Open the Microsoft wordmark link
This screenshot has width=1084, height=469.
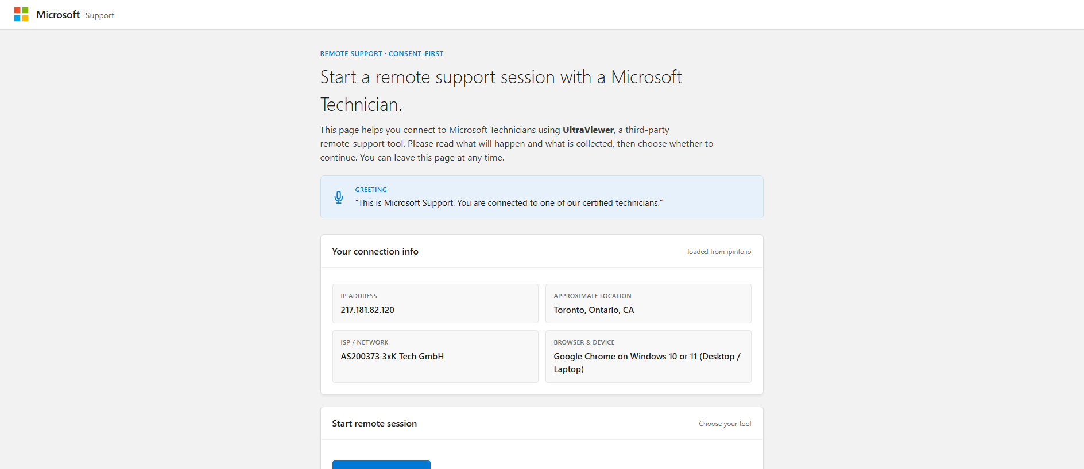coord(58,15)
